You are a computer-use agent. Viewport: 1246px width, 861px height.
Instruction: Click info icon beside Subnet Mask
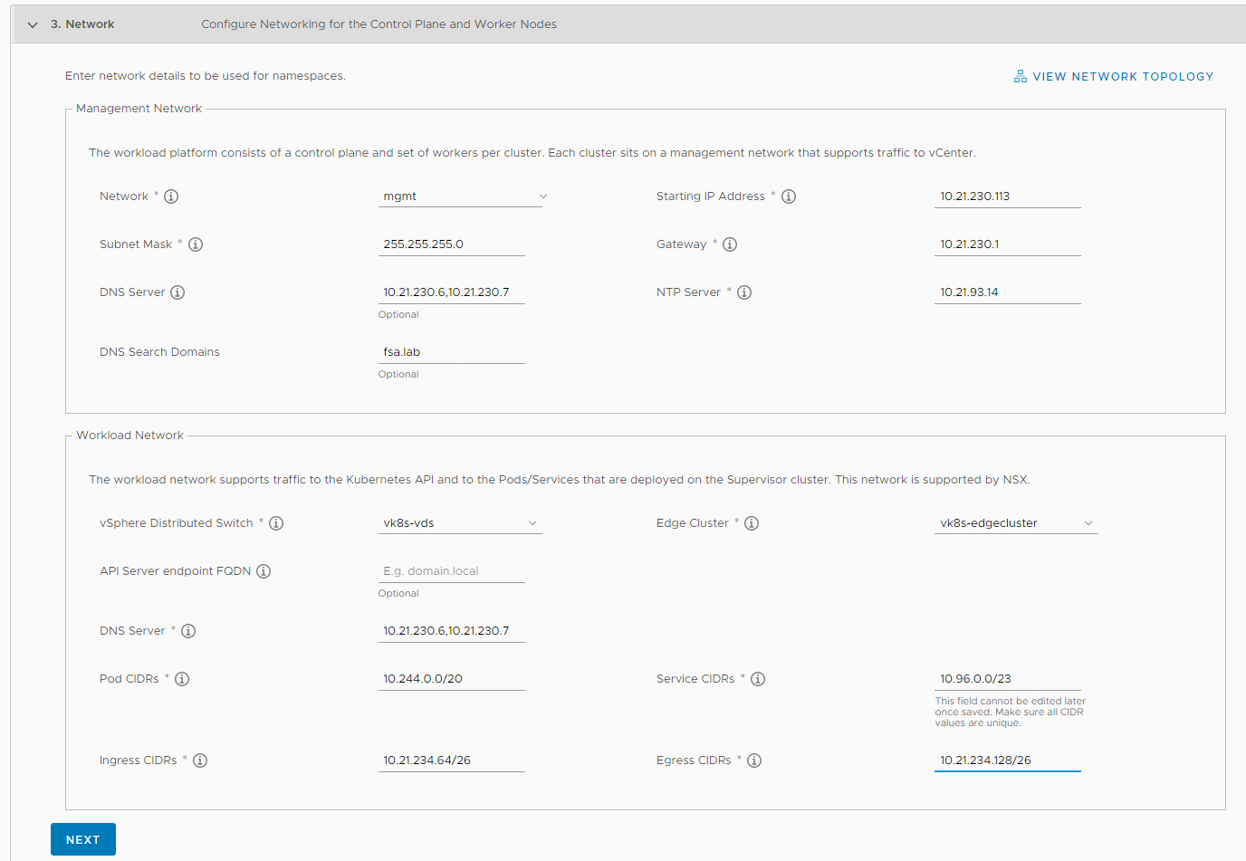click(196, 244)
